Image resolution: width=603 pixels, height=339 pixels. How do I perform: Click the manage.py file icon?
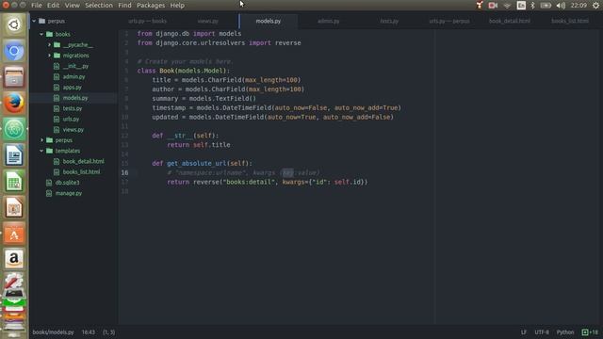point(49,193)
